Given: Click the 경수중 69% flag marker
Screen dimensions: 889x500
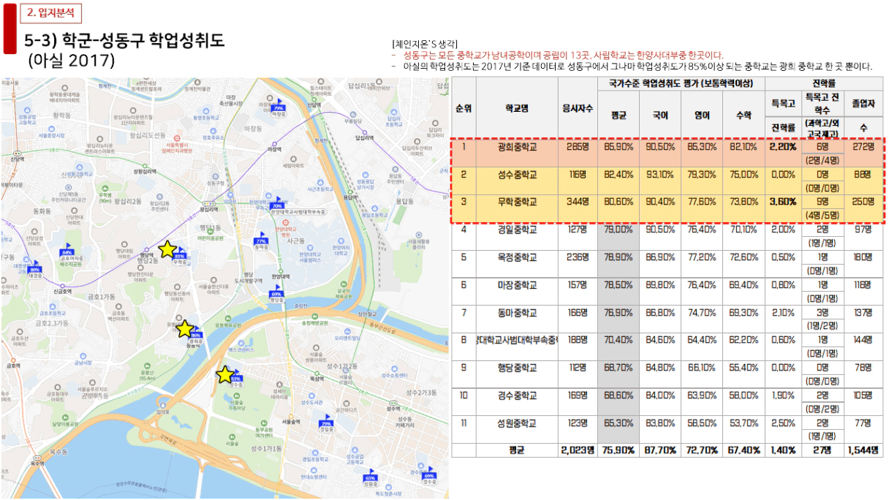Looking at the screenshot, I should point(429,474).
